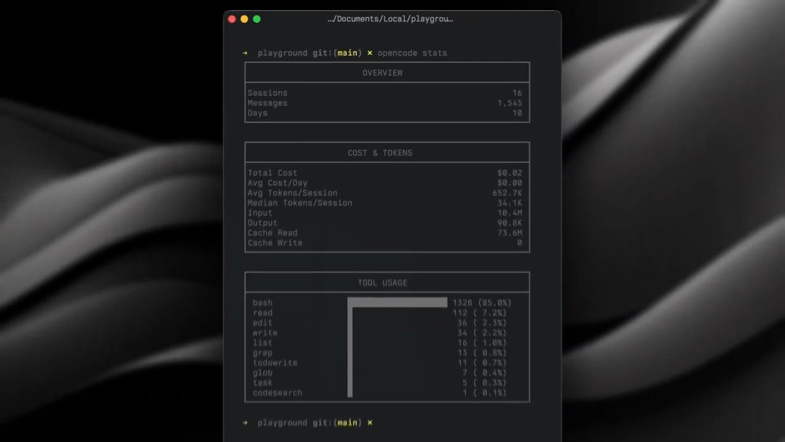Select the Input value '10.4M'
Image resolution: width=785 pixels, height=442 pixels.
510,213
